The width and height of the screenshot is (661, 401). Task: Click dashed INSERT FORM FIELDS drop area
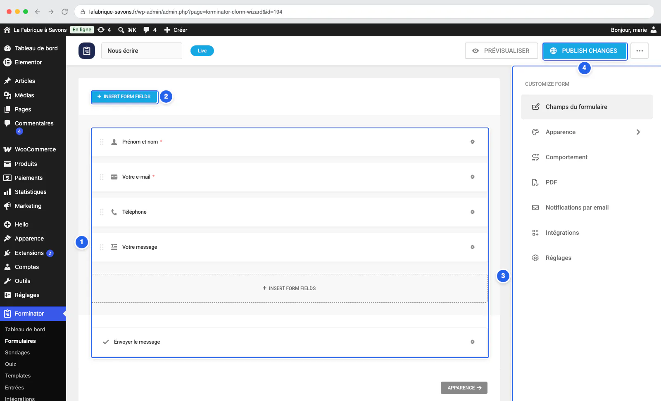pos(290,288)
